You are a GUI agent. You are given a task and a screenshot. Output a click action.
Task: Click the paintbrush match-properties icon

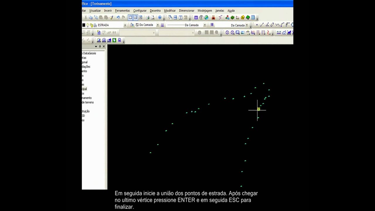coord(111,17)
